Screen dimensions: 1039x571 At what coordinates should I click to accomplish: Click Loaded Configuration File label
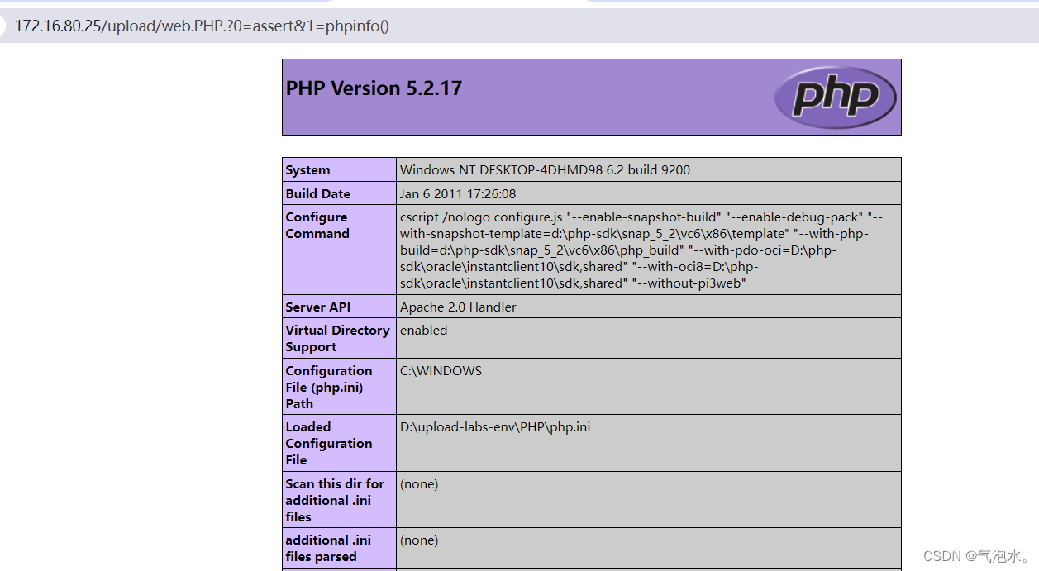click(329, 443)
